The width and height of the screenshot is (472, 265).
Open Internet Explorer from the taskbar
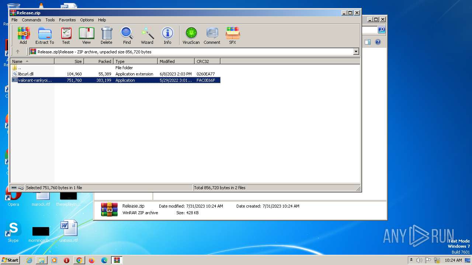pyautogui.click(x=29, y=260)
